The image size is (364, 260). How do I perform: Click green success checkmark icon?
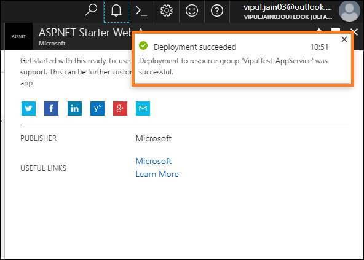(x=143, y=45)
